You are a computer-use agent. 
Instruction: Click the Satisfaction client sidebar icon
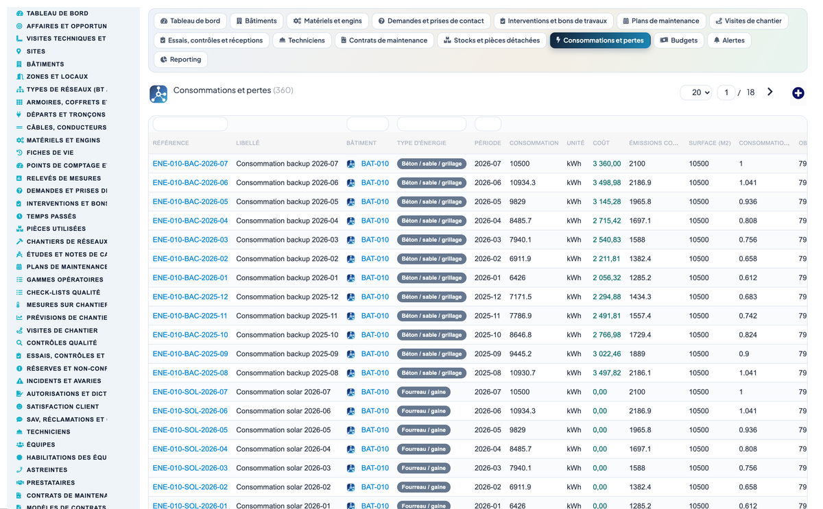coord(19,406)
